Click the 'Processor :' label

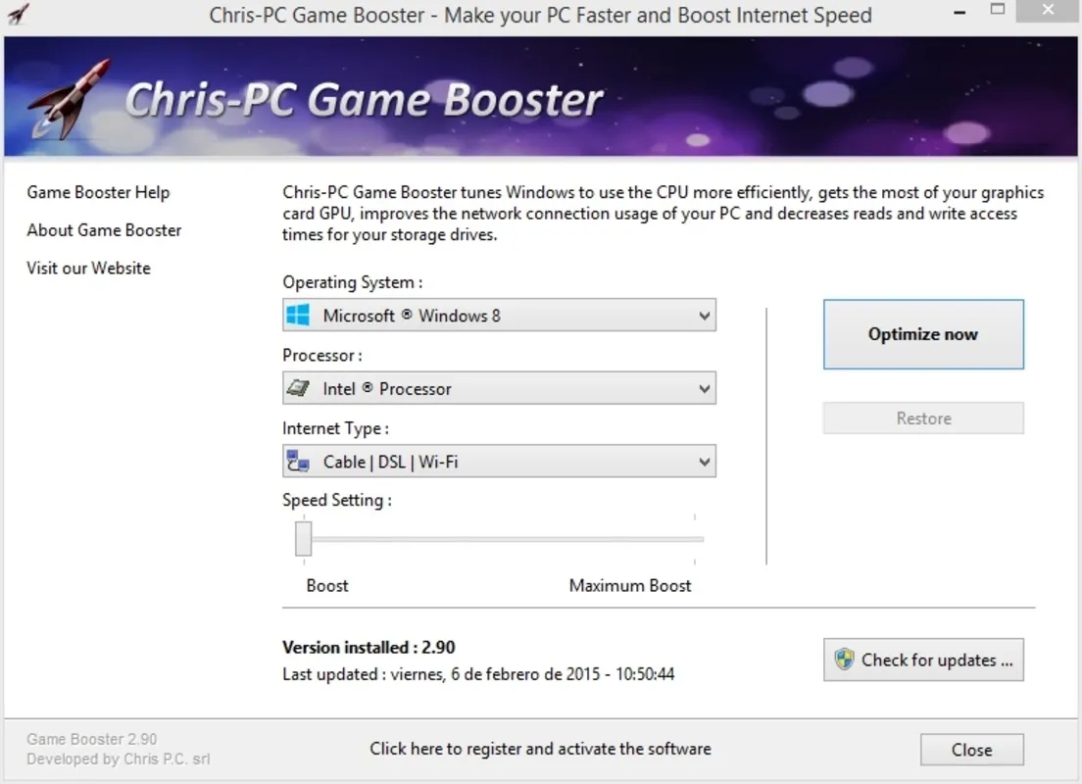[x=322, y=356]
